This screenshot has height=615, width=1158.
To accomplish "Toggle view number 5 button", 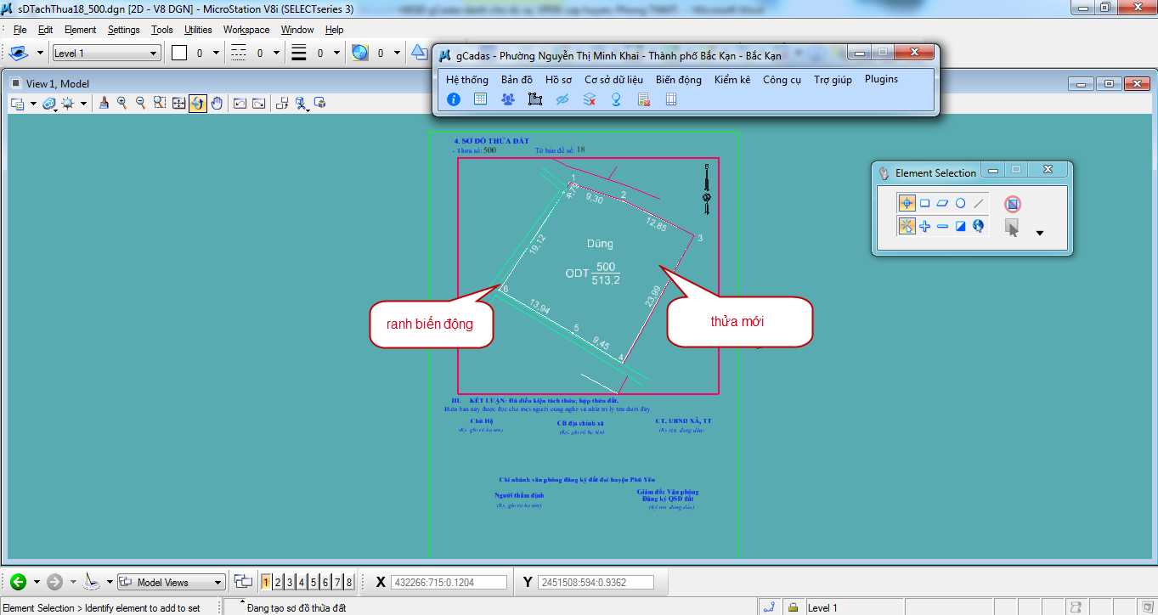I will [x=314, y=582].
